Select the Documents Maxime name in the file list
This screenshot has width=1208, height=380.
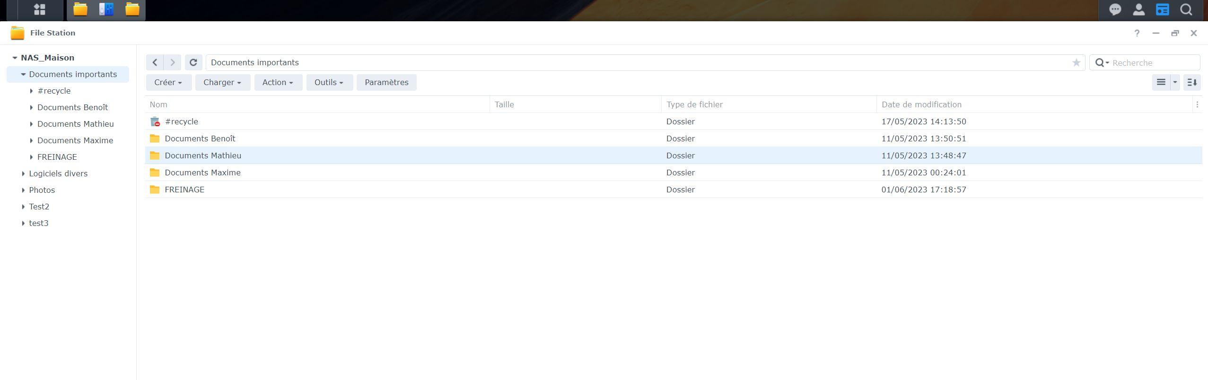click(x=202, y=173)
